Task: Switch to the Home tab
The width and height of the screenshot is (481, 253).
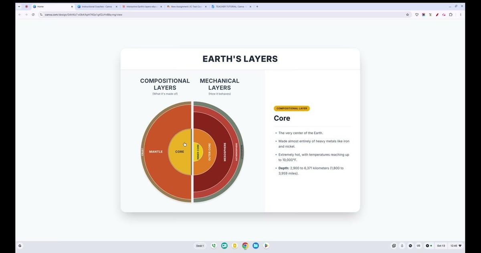Action: [x=52, y=6]
